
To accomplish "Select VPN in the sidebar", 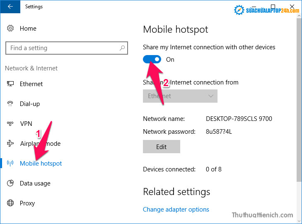I will (x=26, y=124).
